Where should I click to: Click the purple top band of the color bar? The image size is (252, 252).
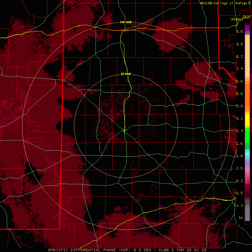247,28
